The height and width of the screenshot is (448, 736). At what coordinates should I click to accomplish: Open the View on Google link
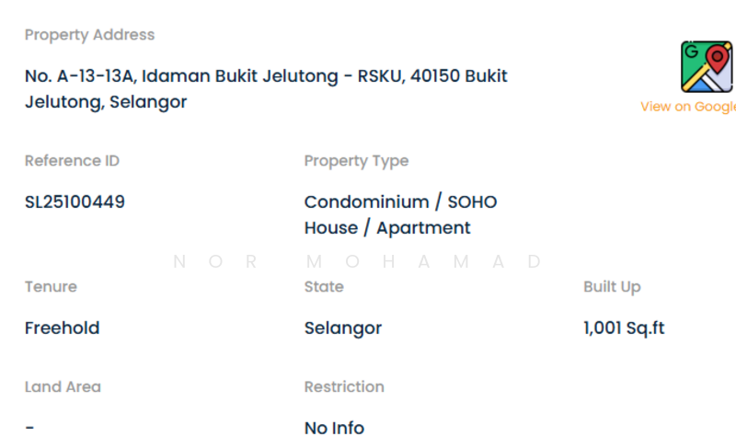point(688,107)
